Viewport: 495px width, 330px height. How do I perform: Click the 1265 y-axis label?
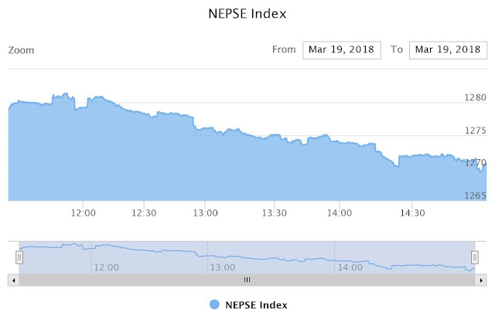coord(475,196)
